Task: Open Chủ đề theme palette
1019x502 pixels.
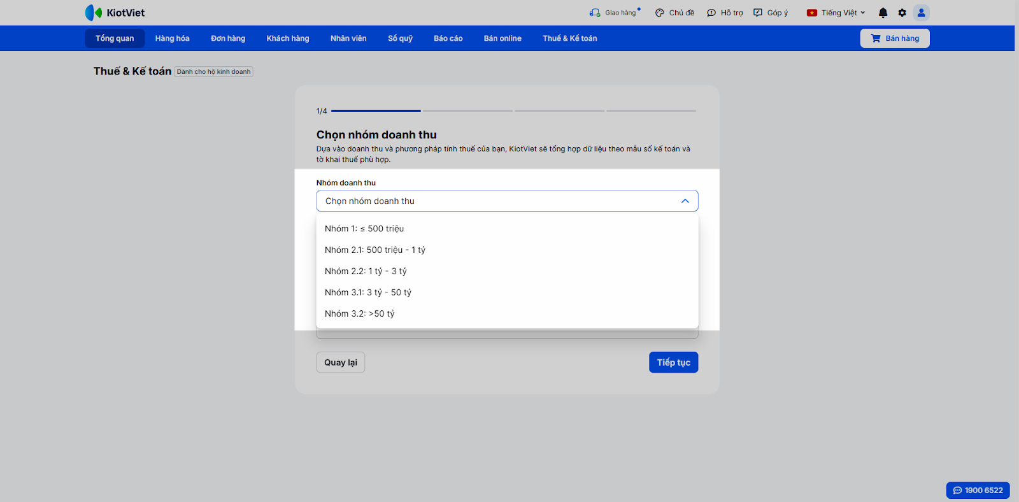Action: point(674,13)
